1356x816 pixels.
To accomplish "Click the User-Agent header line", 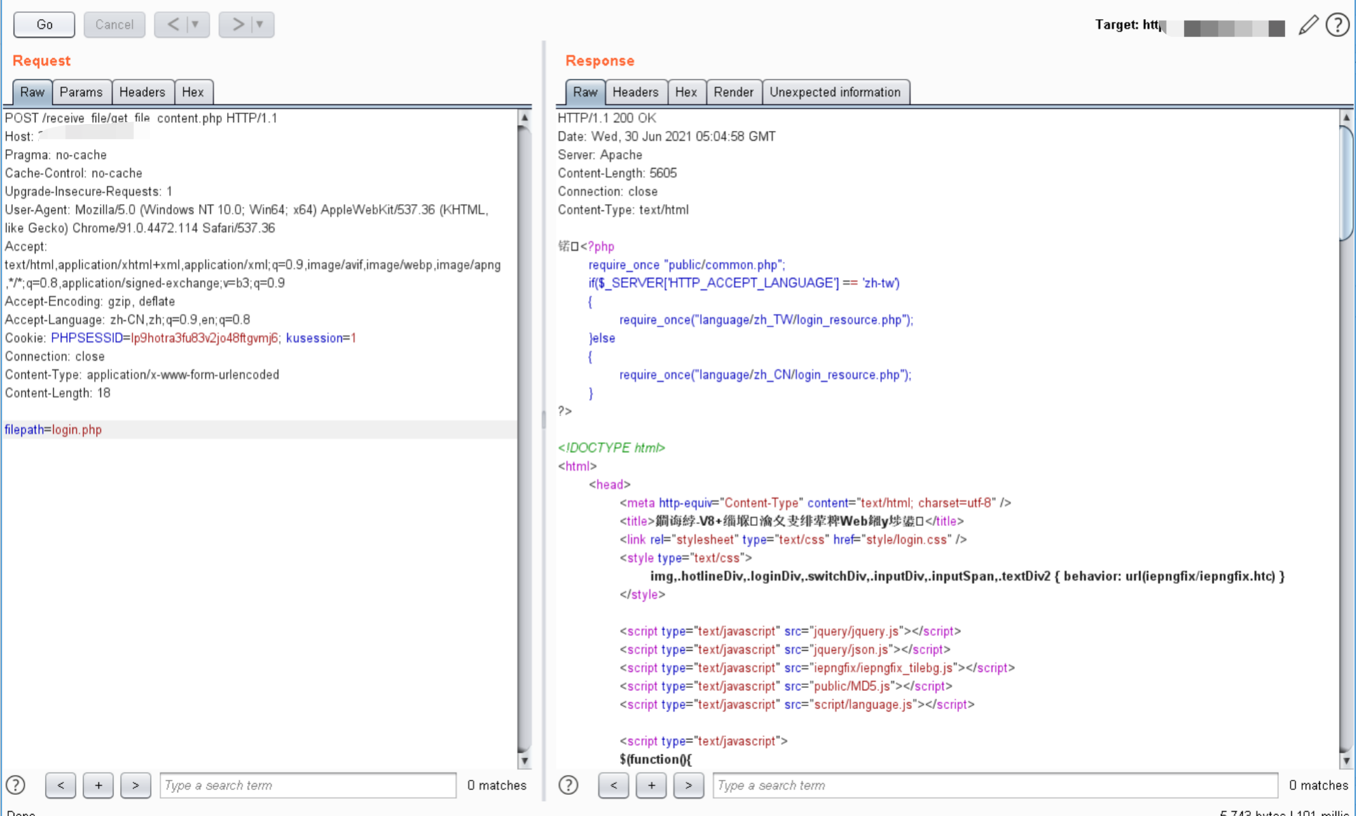I will [x=247, y=219].
